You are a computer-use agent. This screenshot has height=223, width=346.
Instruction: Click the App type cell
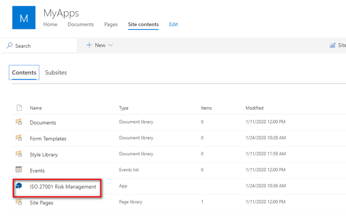(123, 186)
